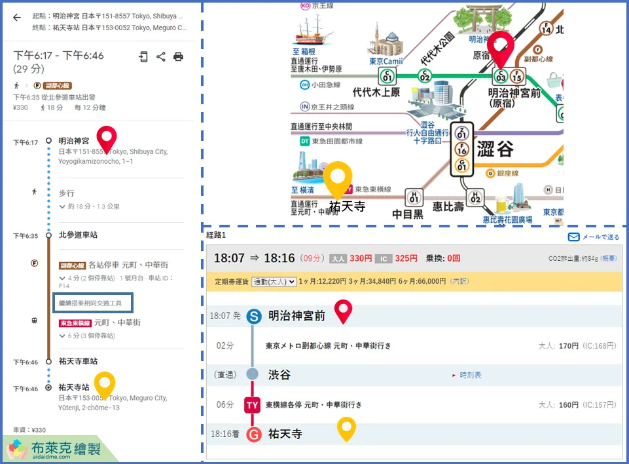Image resolution: width=629 pixels, height=464 pixels.
Task: Click the back arrow in directions panel
Action: [17, 18]
